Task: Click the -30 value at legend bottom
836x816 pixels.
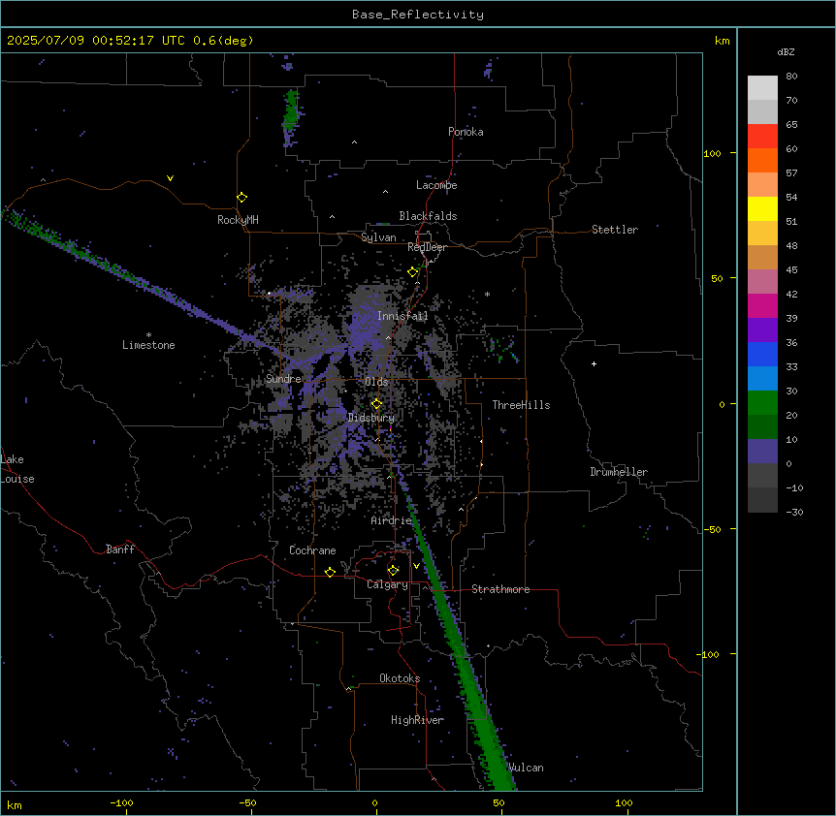Action: point(794,512)
